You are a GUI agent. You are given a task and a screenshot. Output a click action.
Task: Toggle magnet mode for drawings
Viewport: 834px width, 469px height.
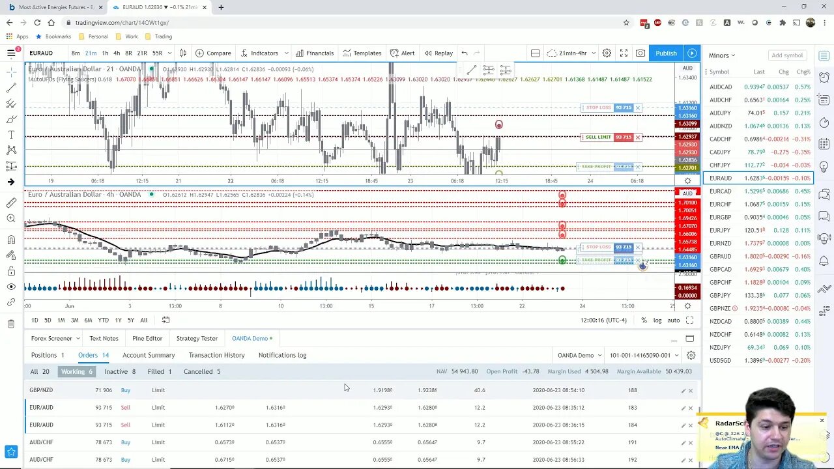[x=11, y=240]
